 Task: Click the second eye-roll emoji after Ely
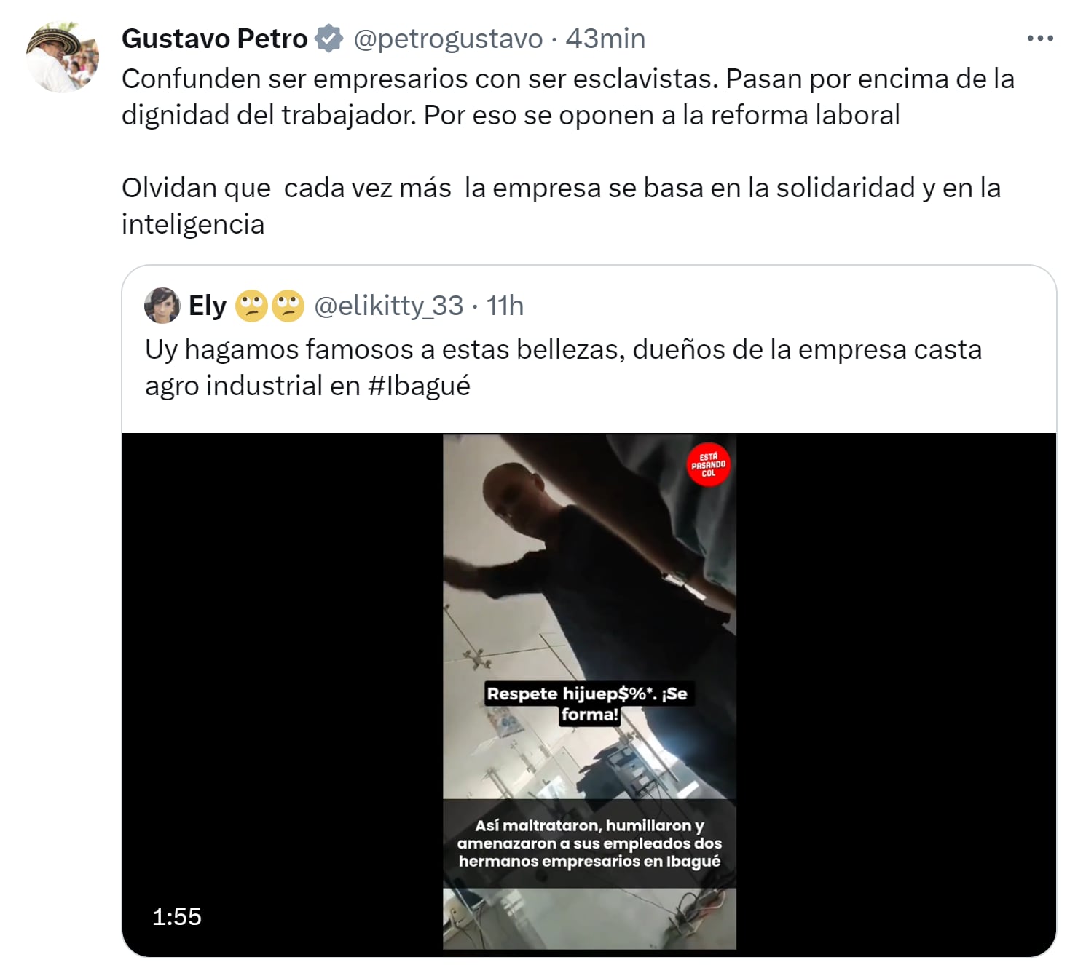288,306
